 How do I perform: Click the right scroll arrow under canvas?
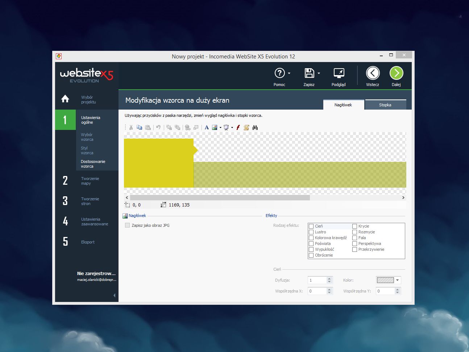pyautogui.click(x=403, y=198)
